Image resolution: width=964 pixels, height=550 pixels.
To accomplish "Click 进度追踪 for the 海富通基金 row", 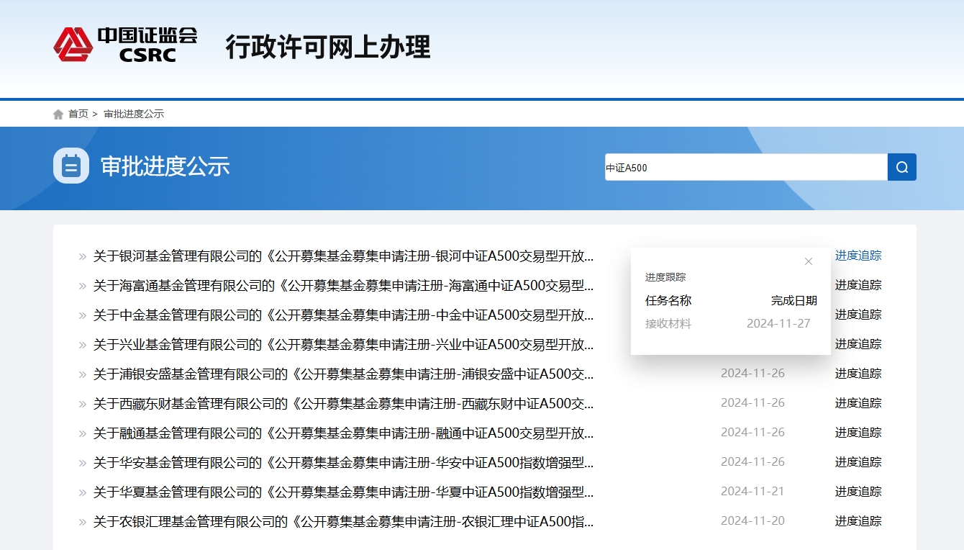I will tap(858, 285).
